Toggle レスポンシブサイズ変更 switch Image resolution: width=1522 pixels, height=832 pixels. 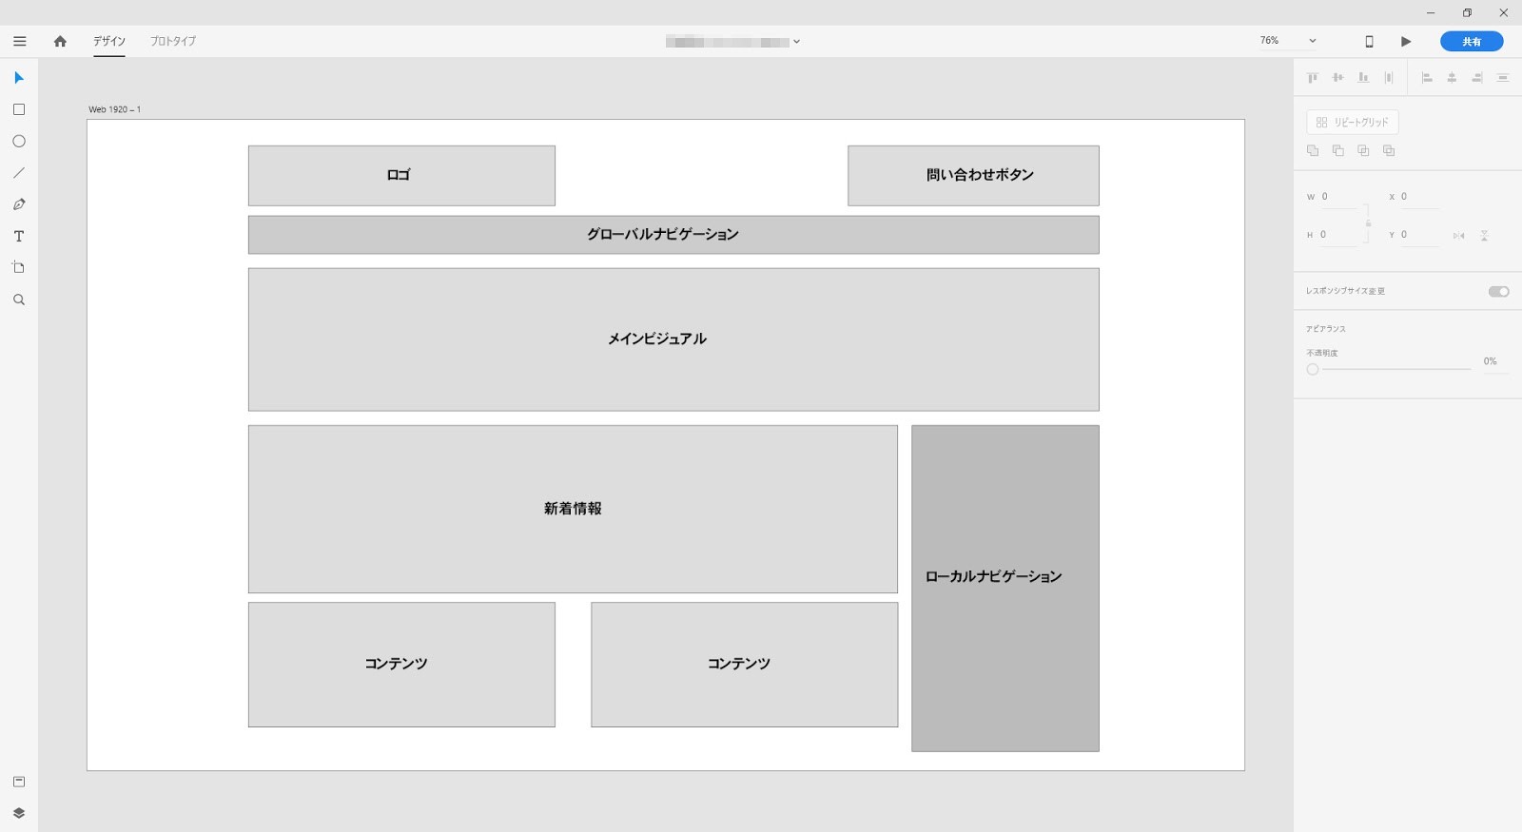point(1498,291)
